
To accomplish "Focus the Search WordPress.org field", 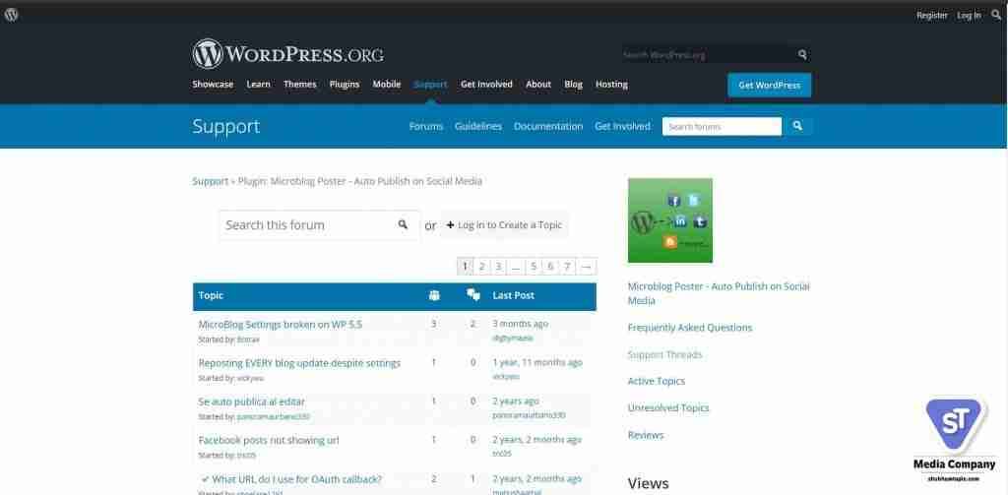I will tap(707, 55).
